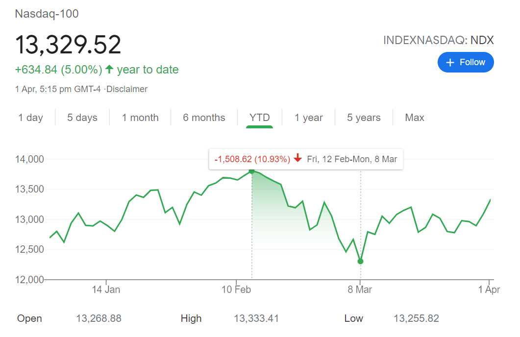Screen dimensions: 520x337
Task: Click the 13,329.52 index price
Action: tap(68, 45)
